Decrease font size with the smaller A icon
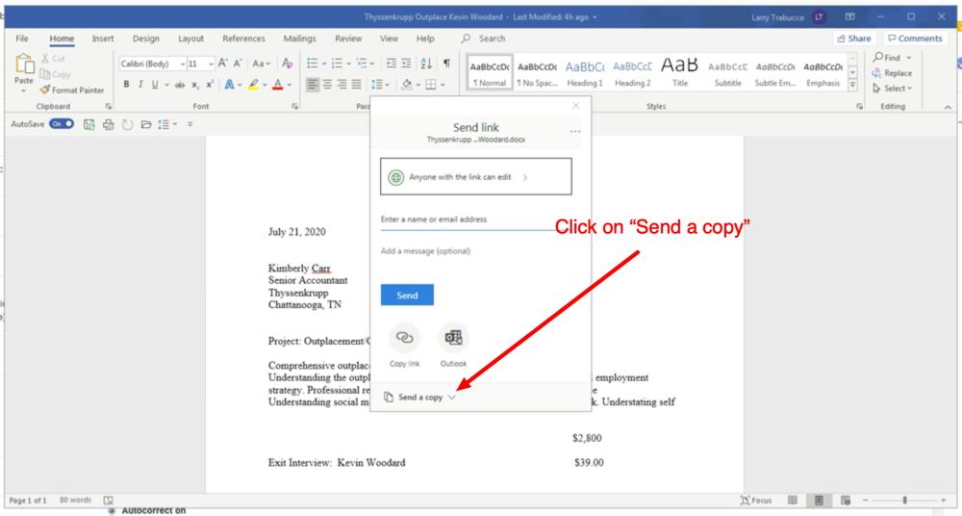This screenshot has width=962, height=516. pos(237,64)
